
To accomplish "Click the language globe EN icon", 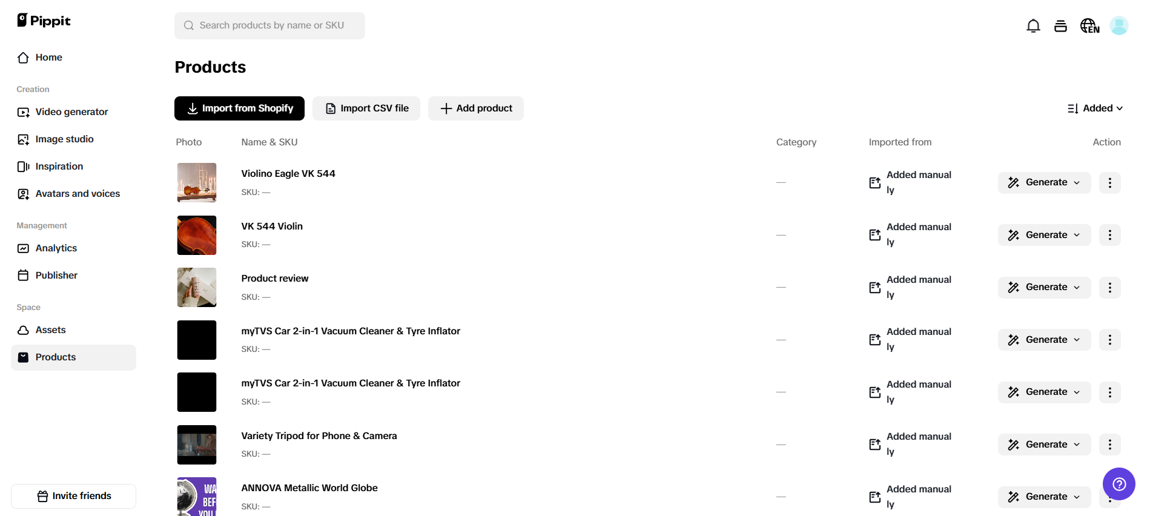I will coord(1089,26).
